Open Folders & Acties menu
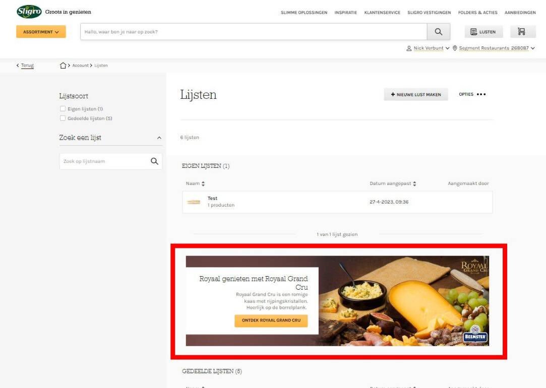Image resolution: width=546 pixels, height=388 pixels. 478,13
